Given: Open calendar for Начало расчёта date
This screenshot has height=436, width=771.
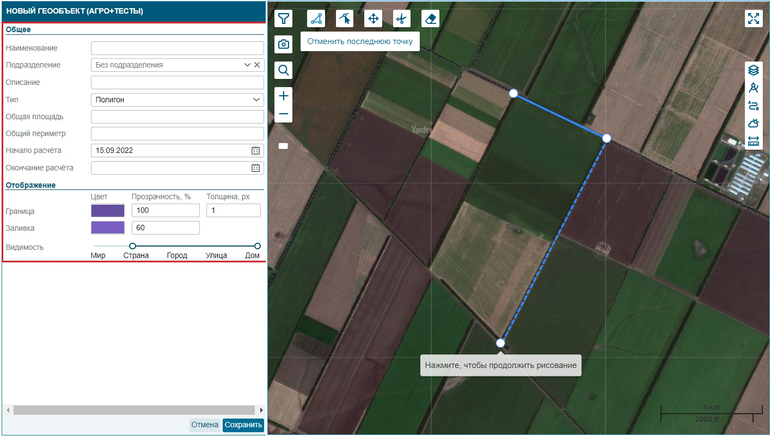Looking at the screenshot, I should click(x=255, y=151).
